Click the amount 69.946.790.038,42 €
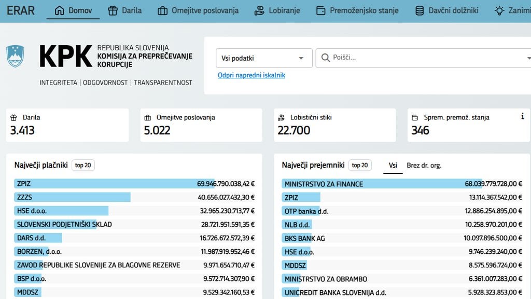The width and height of the screenshot is (531, 299). tap(226, 184)
